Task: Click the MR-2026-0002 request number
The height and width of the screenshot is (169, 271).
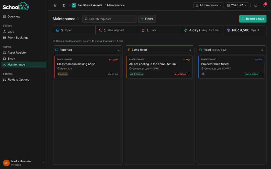Action: 65,59
